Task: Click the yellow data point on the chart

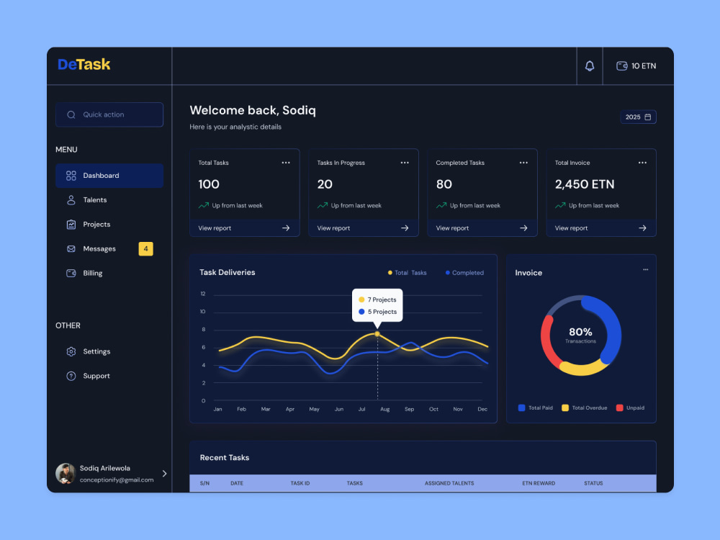Action: pos(377,334)
